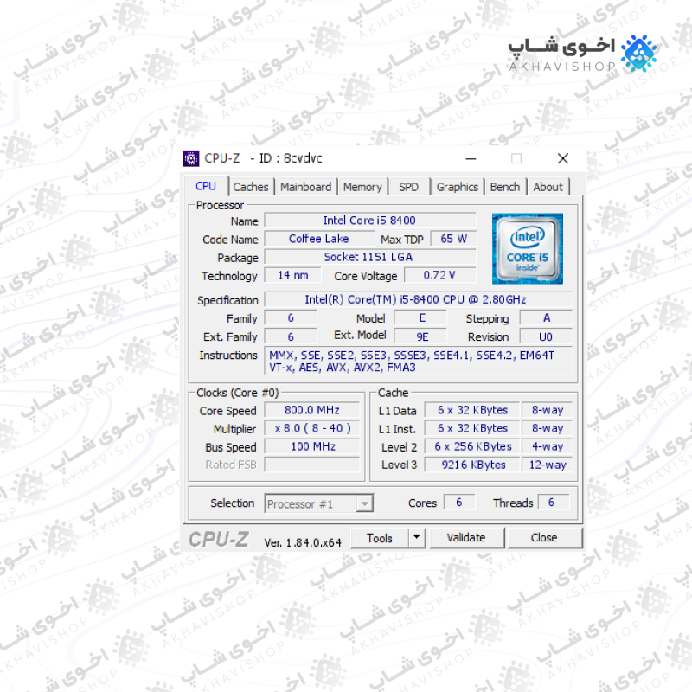Screen dimensions: 692x692
Task: Click the Close button at bottom
Action: coord(544,538)
